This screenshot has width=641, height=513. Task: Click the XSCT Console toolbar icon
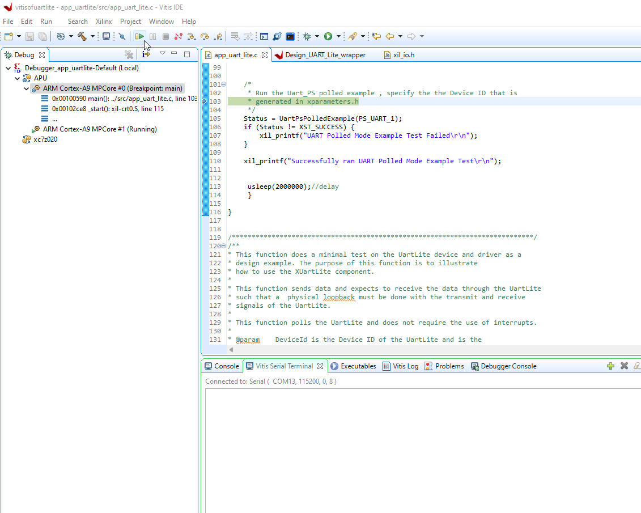[x=264, y=36]
